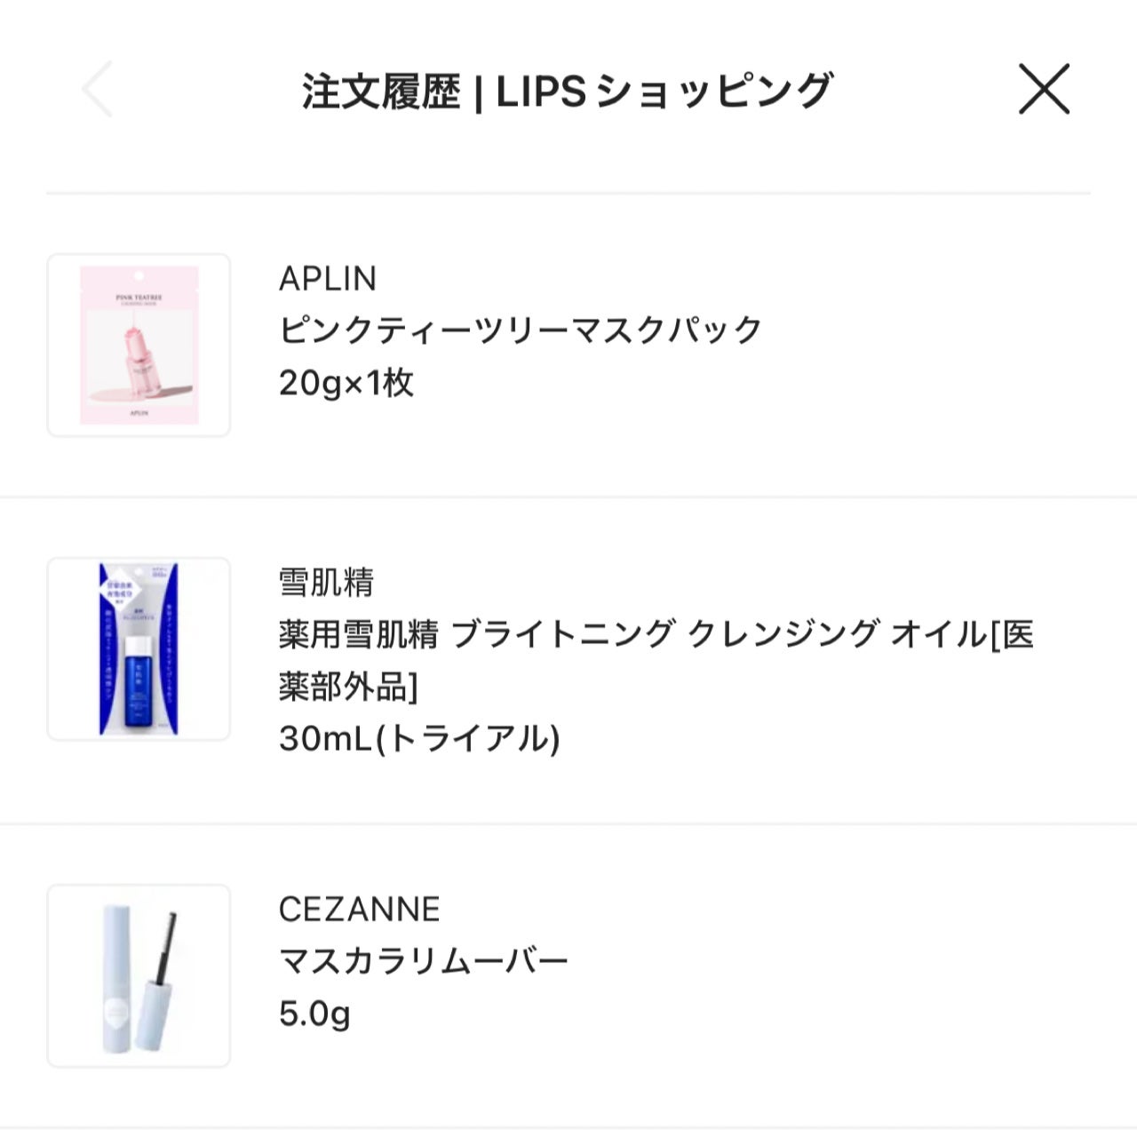Tap the CEZANNE brand name
The image size is (1137, 1137).
coord(360,908)
